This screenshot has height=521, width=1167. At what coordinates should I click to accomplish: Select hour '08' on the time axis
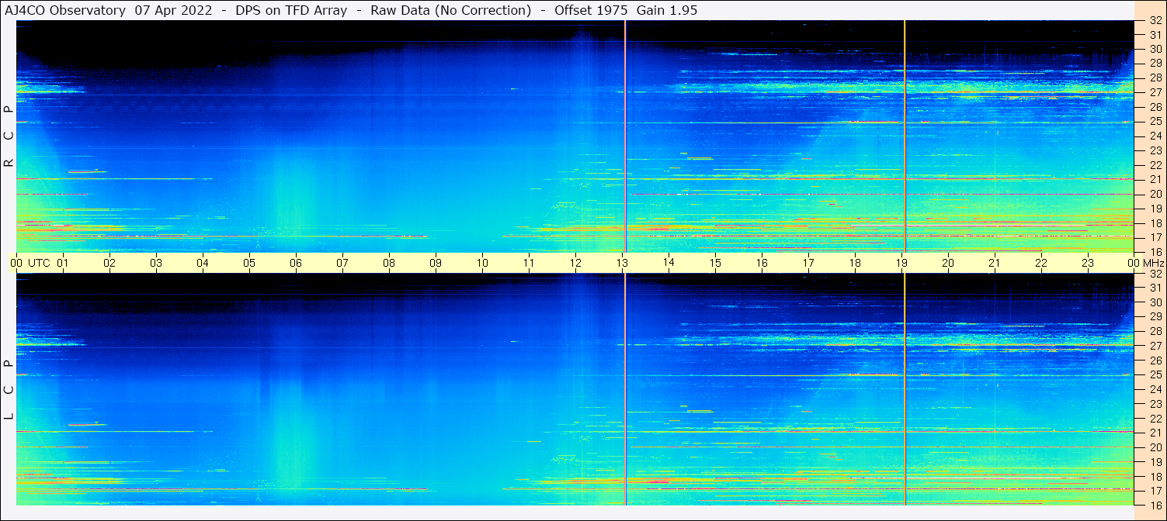pos(389,263)
